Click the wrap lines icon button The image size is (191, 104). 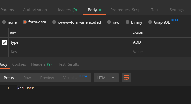126,78
